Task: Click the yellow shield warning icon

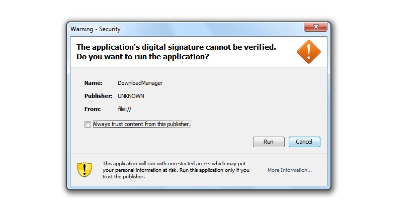Action: point(85,169)
